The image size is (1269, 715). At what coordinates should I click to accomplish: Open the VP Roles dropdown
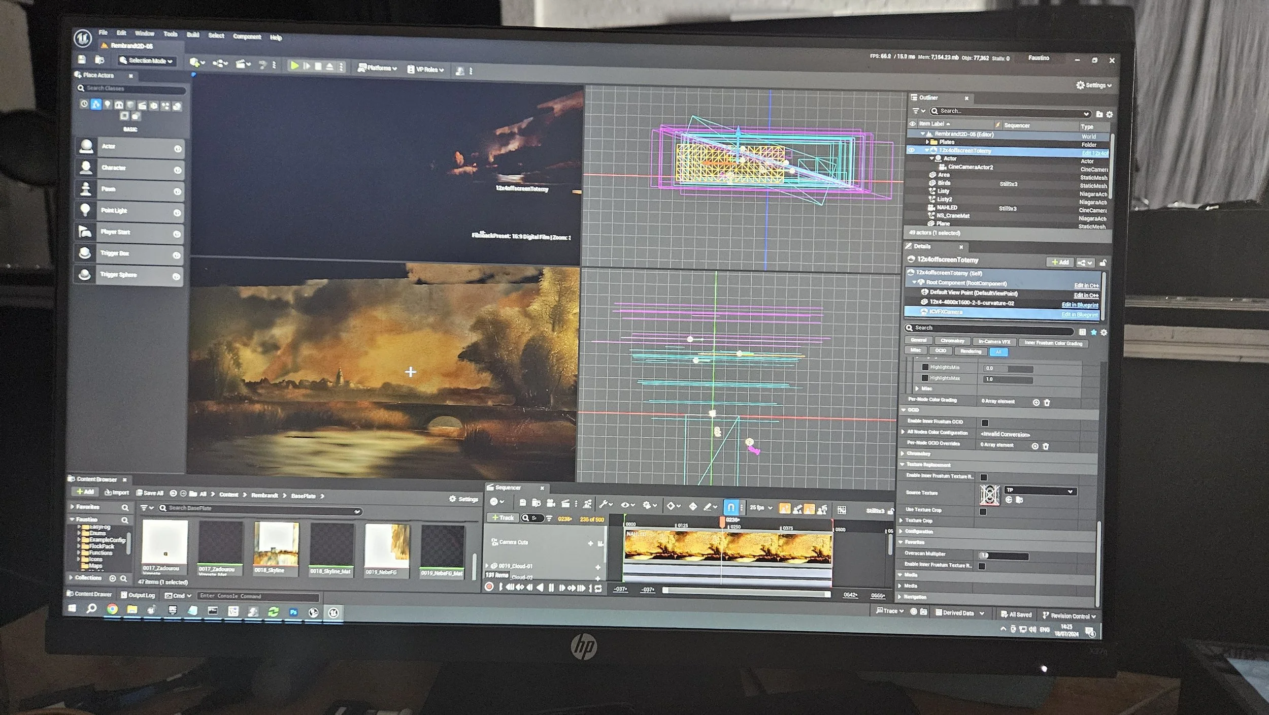click(x=425, y=70)
